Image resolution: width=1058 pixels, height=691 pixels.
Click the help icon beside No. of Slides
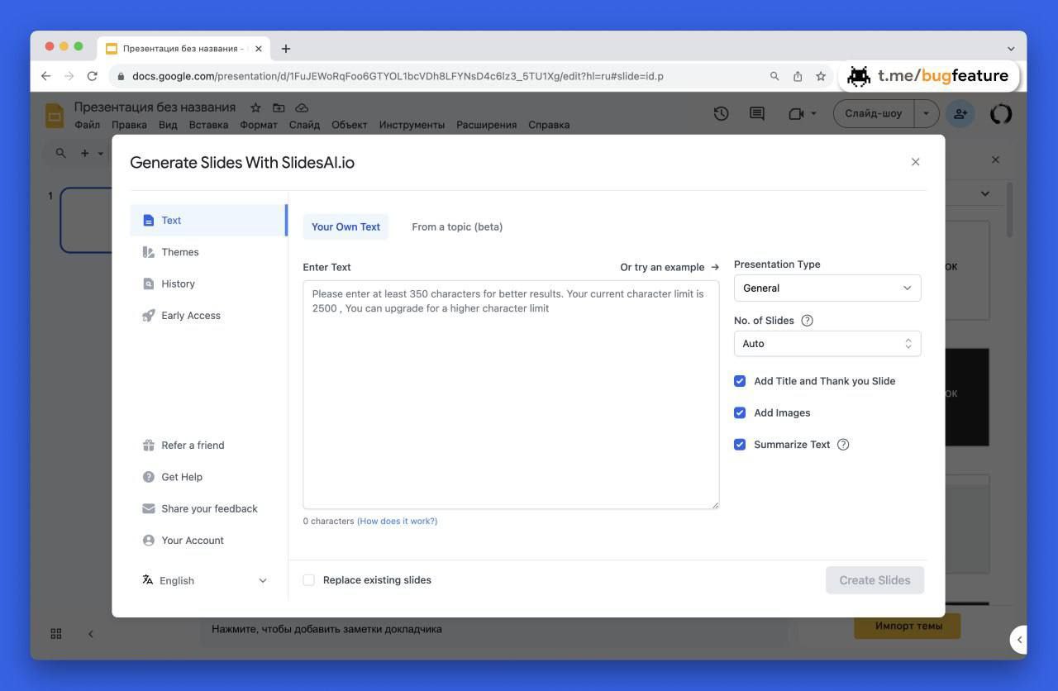[808, 321]
